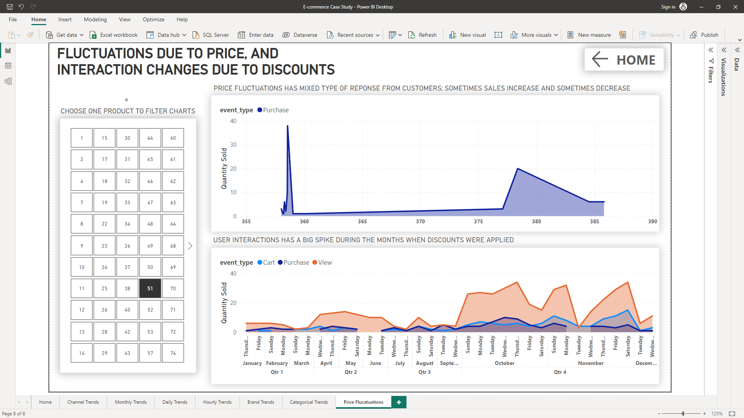The width and height of the screenshot is (744, 418).
Task: Click the Save icon in title bar
Action: (x=10, y=7)
